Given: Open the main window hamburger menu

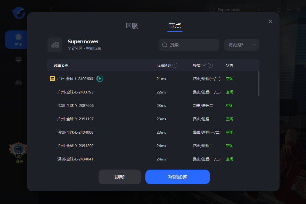Looking at the screenshot, I should pyautogui.click(x=279, y=9).
